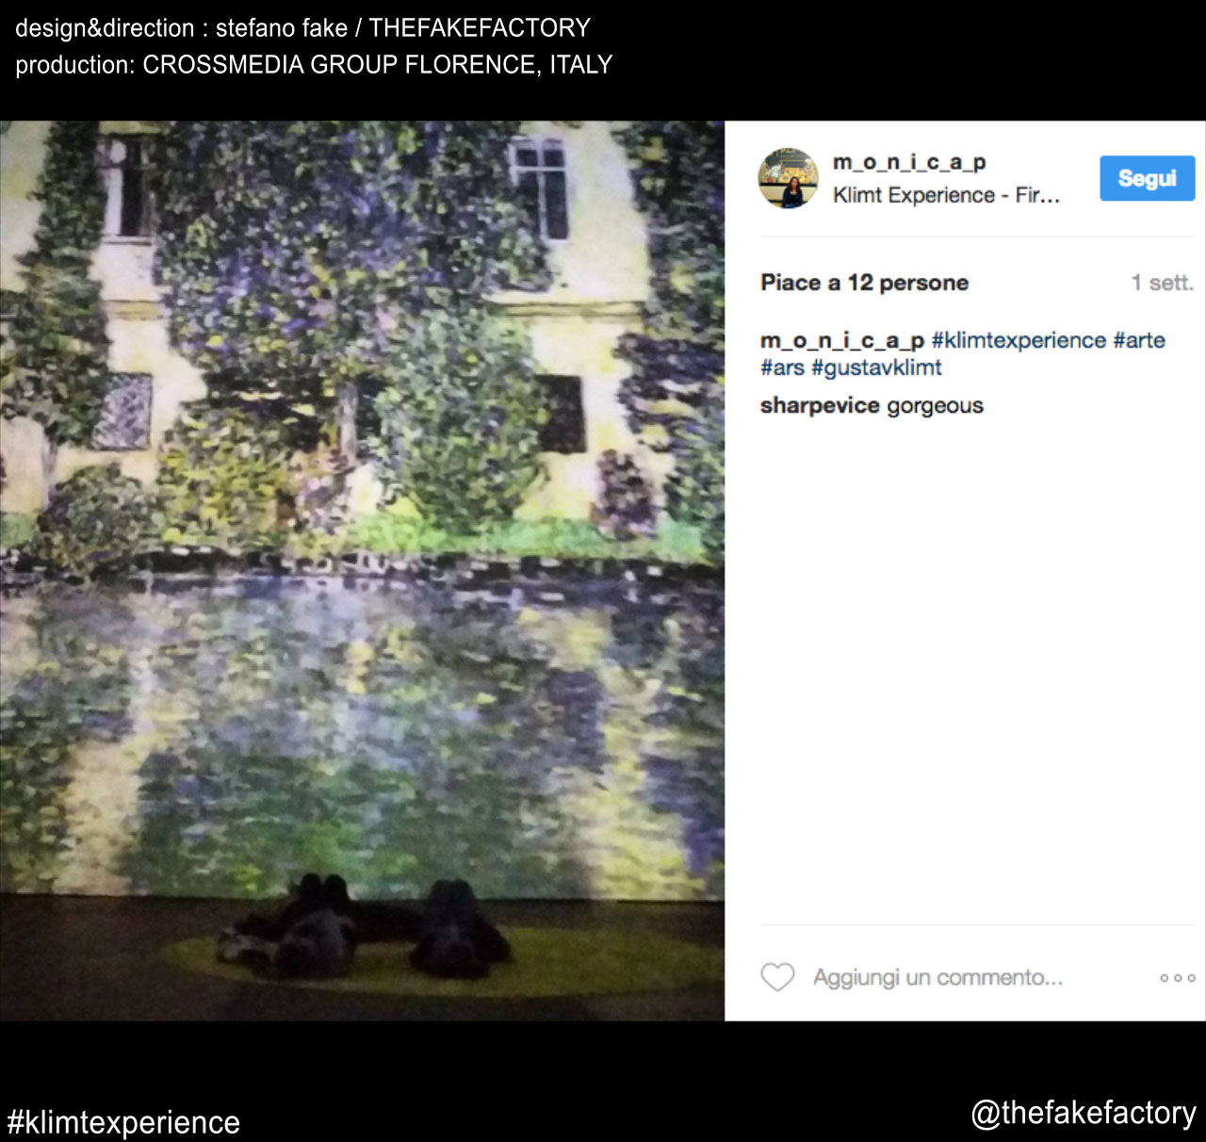This screenshot has width=1206, height=1142.
Task: Click the Klimt painting post photo
Action: [362, 571]
